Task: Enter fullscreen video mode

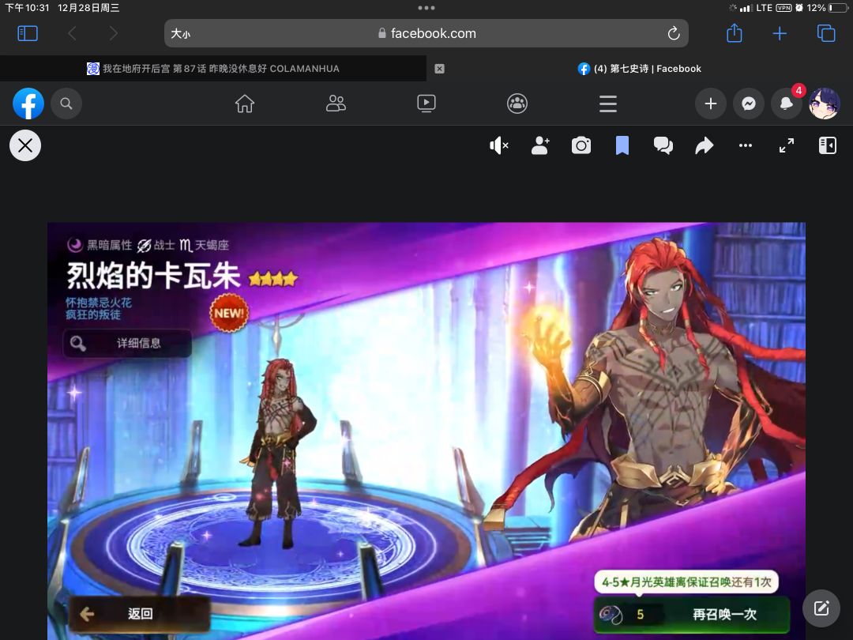Action: coord(786,145)
